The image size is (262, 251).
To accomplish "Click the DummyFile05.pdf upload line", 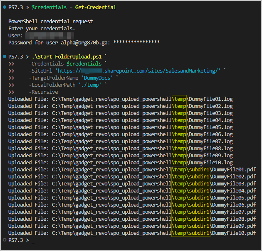I will tap(132, 198).
